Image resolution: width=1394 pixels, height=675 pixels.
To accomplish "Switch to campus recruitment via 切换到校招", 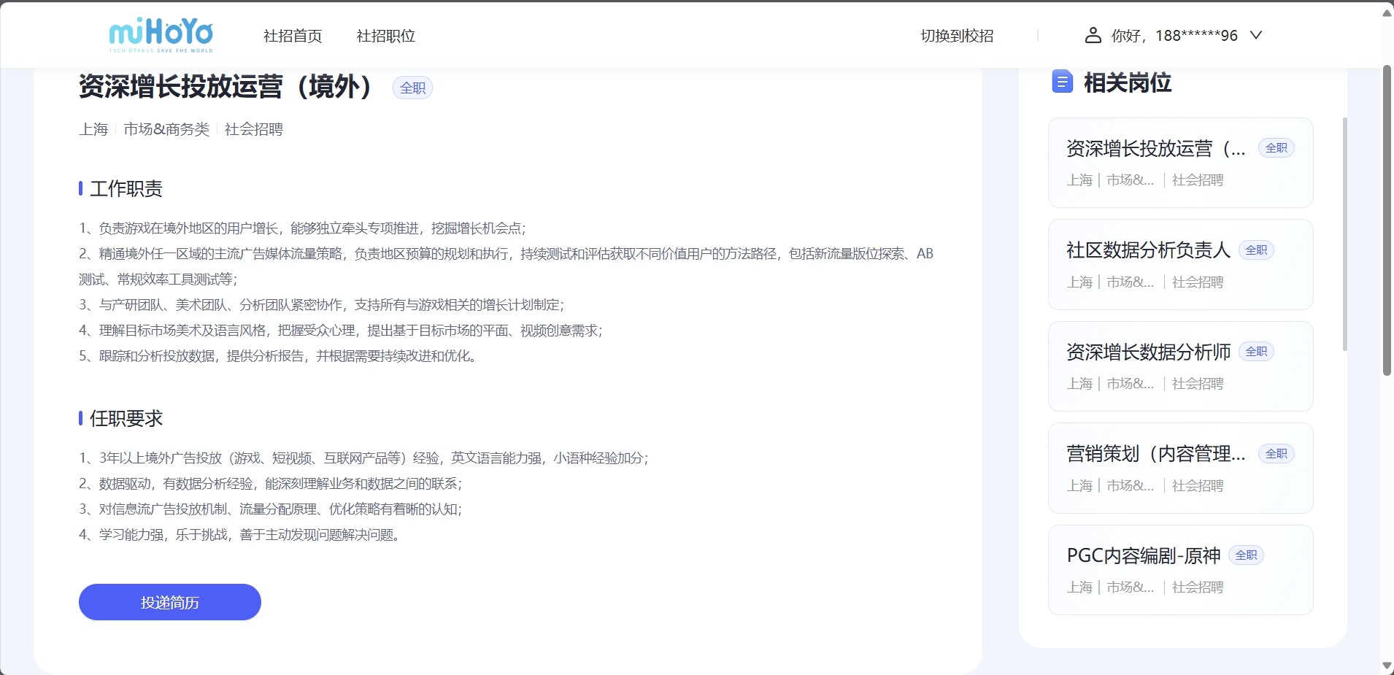I will pos(957,36).
